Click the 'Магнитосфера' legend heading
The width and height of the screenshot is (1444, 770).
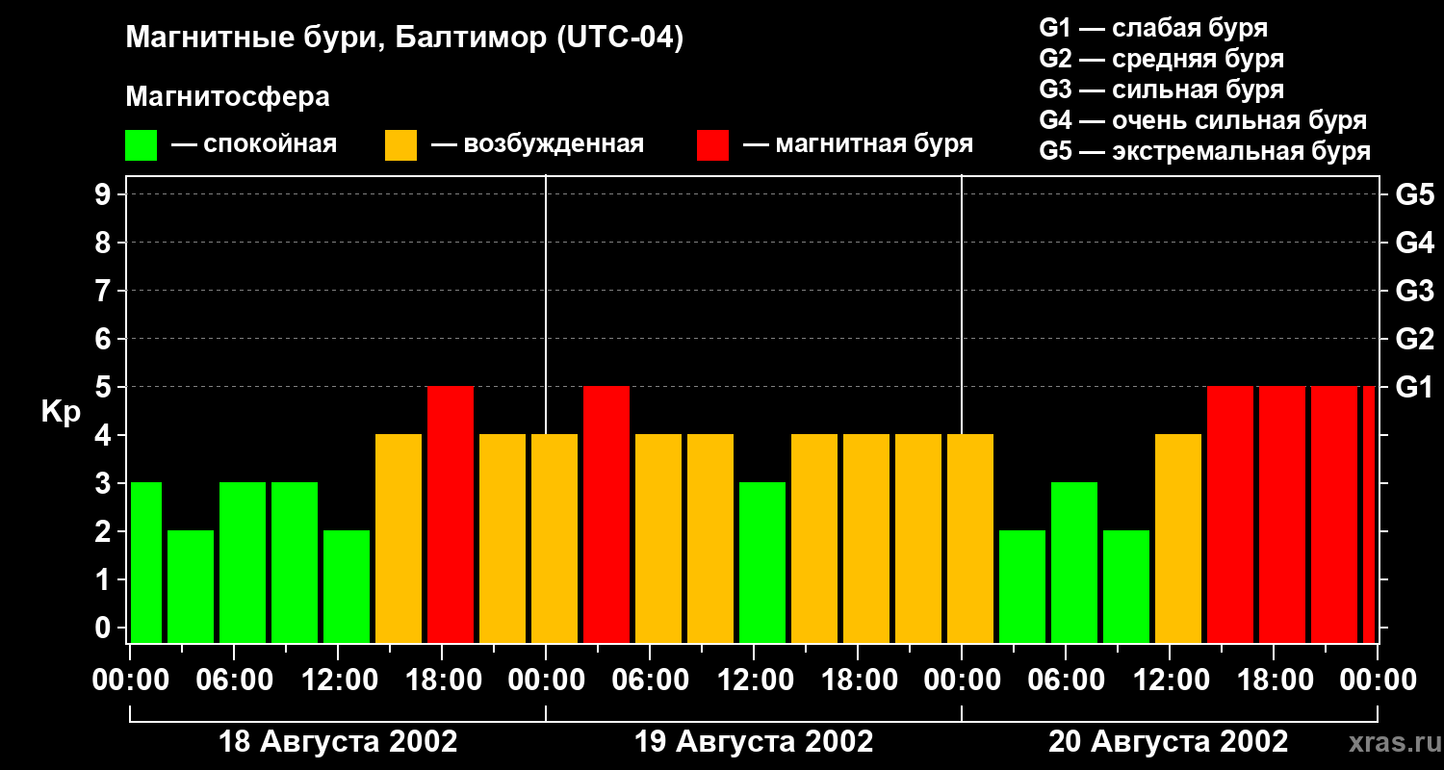click(227, 97)
